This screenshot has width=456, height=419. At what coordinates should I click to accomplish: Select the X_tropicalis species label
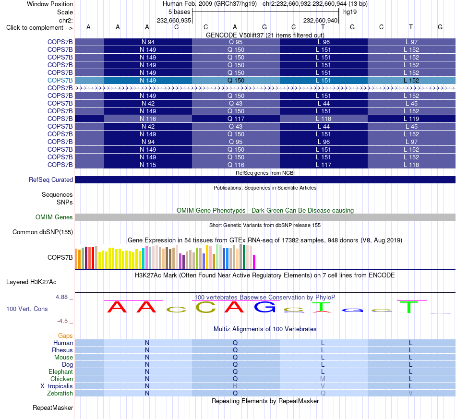pos(57,386)
